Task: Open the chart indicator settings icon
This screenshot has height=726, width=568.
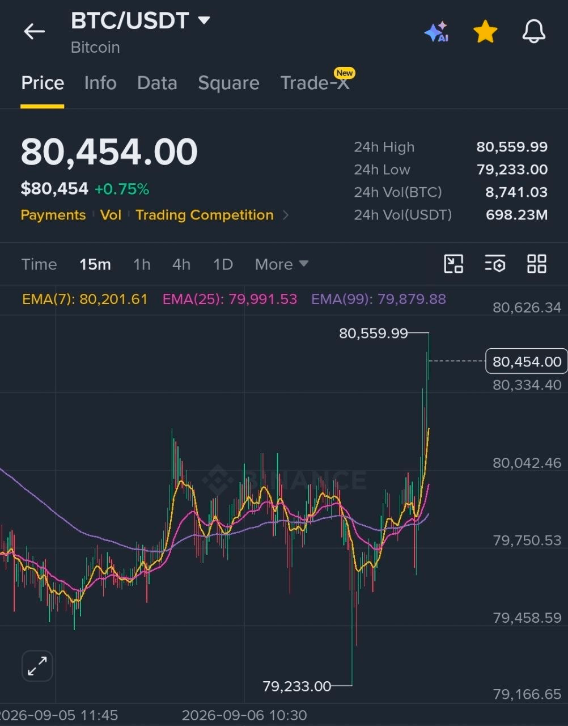Action: point(495,264)
